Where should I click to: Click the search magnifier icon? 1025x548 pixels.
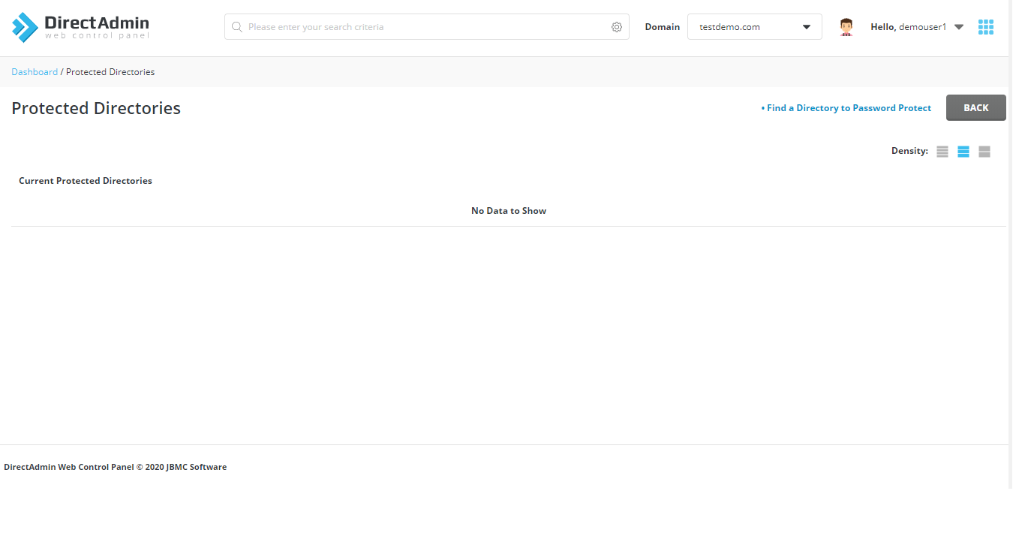click(x=237, y=27)
